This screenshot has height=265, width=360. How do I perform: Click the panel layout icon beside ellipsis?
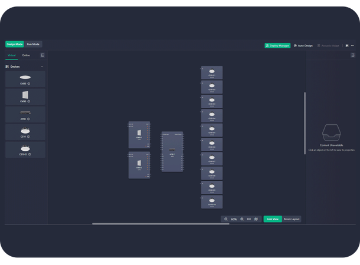click(346, 45)
